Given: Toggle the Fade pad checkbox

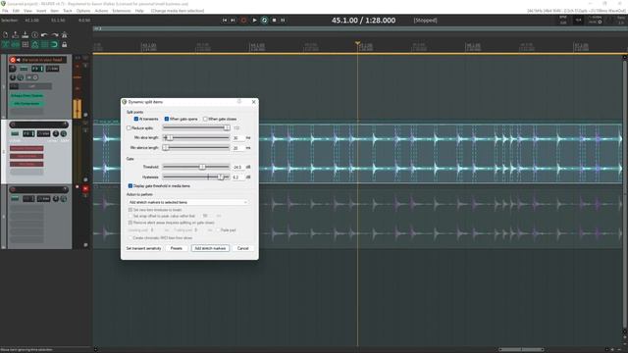Looking at the screenshot, I should point(218,230).
